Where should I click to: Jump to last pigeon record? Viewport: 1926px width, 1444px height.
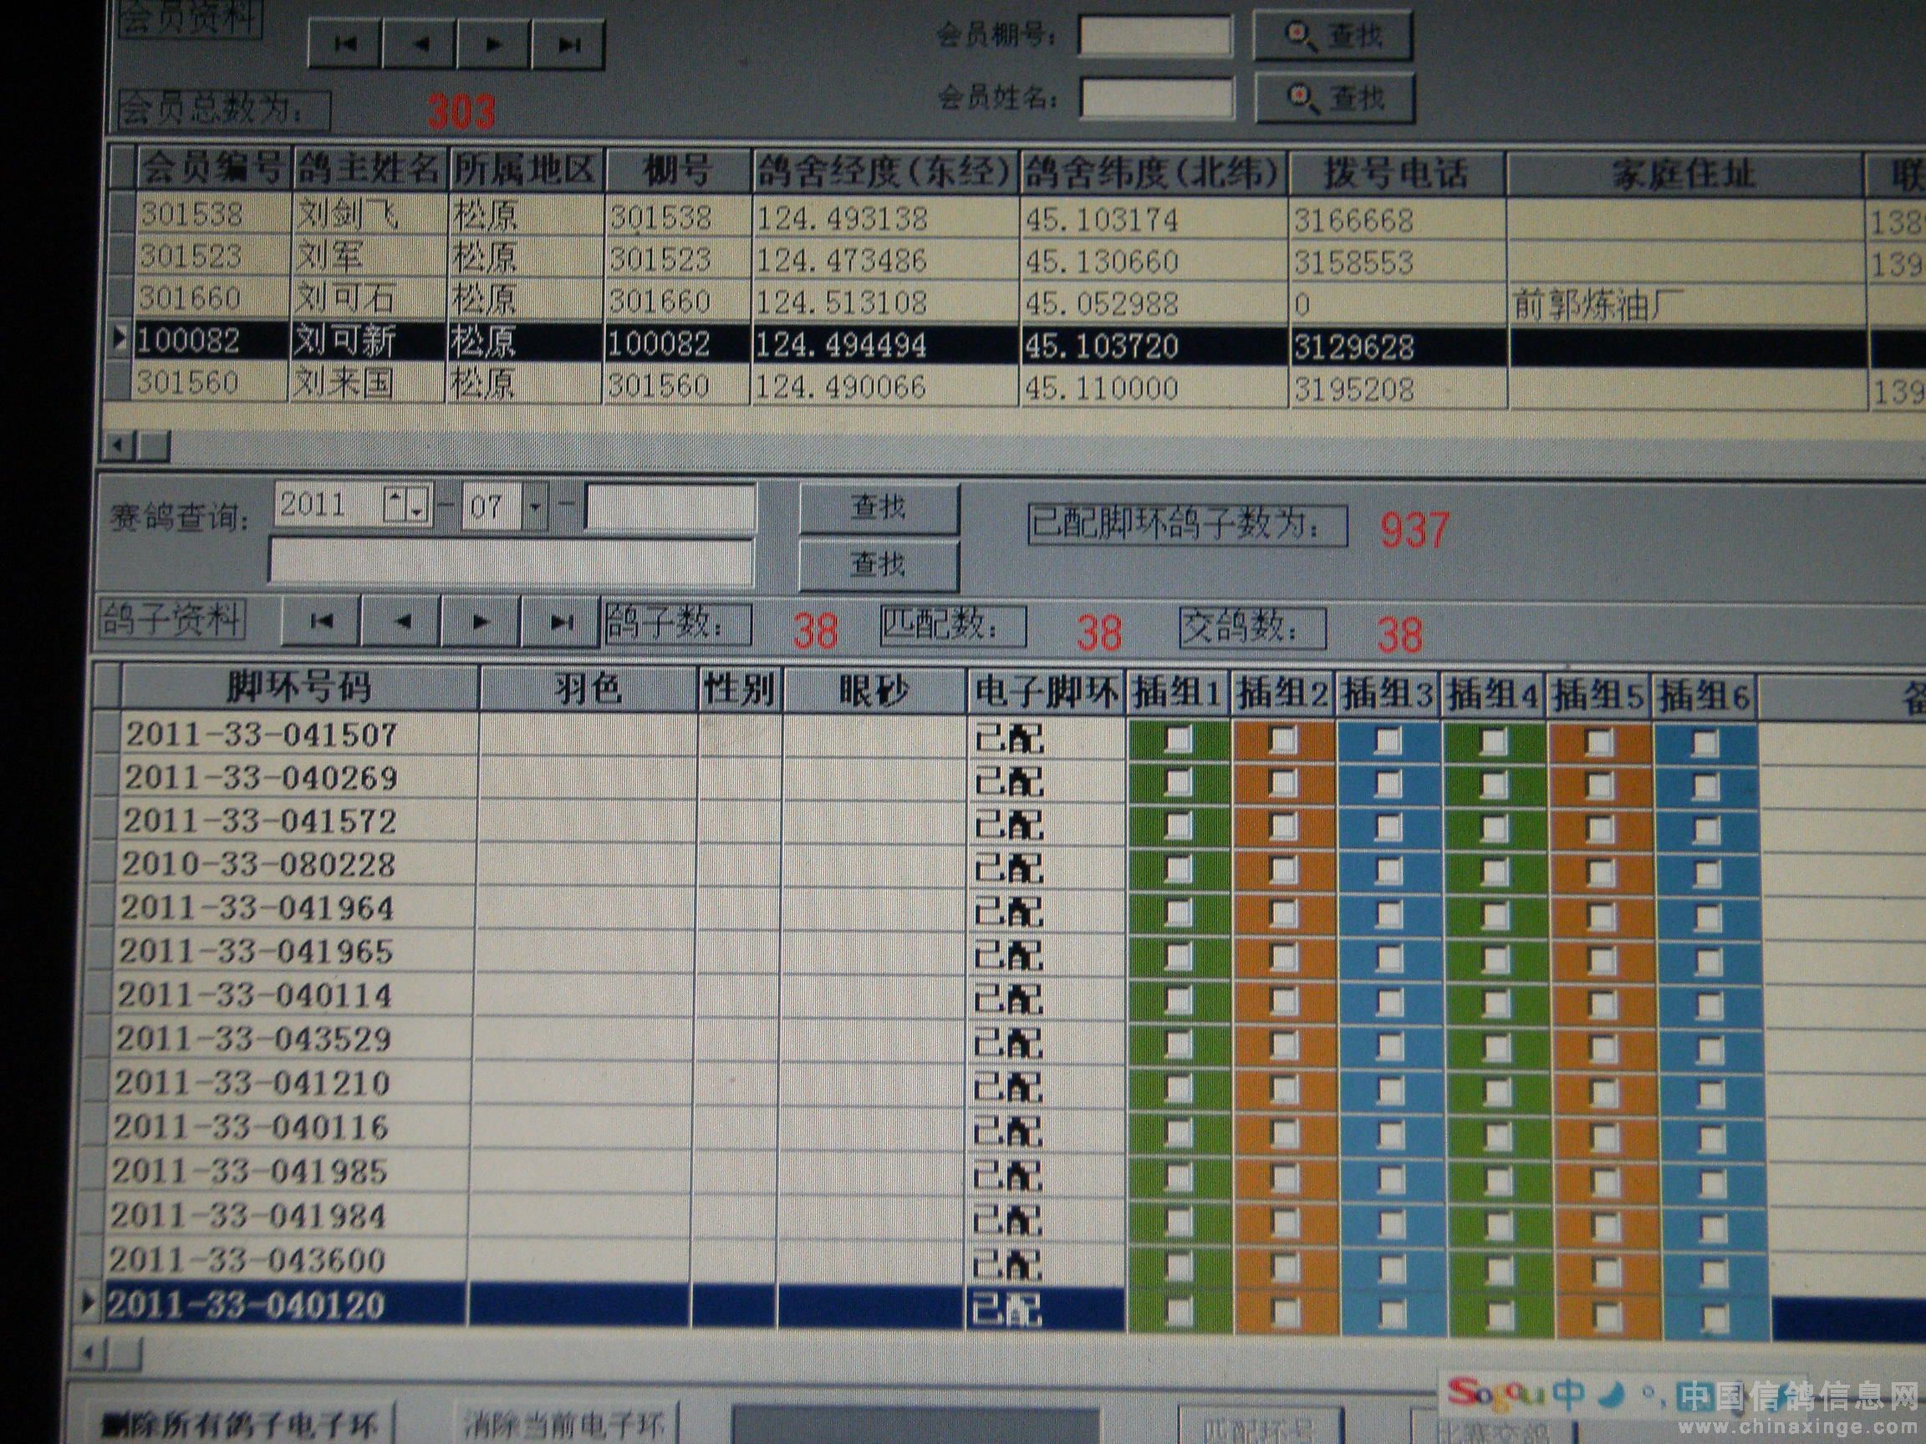point(561,622)
